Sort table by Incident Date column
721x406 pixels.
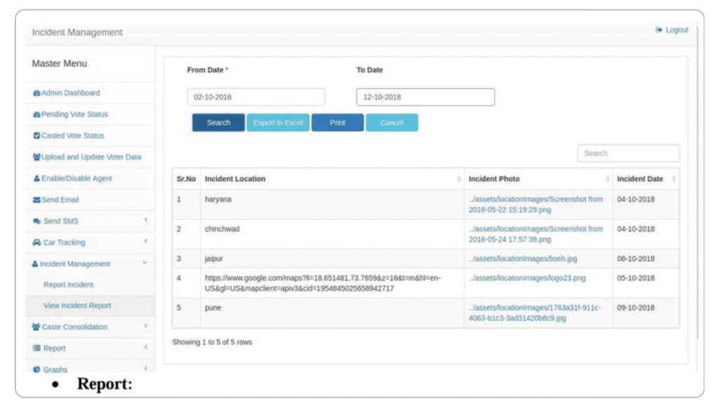pyautogui.click(x=674, y=179)
